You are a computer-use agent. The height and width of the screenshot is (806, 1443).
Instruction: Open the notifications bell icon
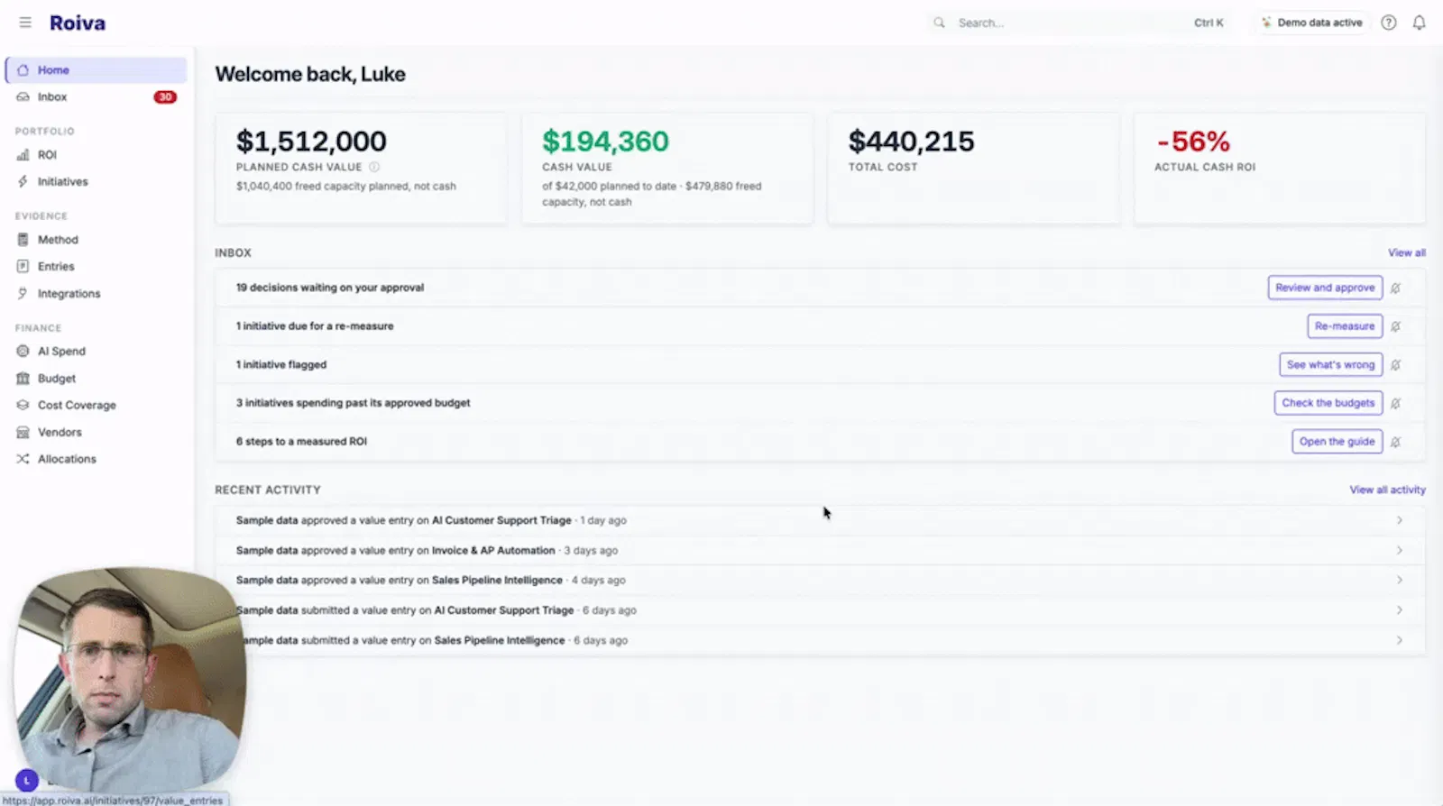click(1419, 23)
